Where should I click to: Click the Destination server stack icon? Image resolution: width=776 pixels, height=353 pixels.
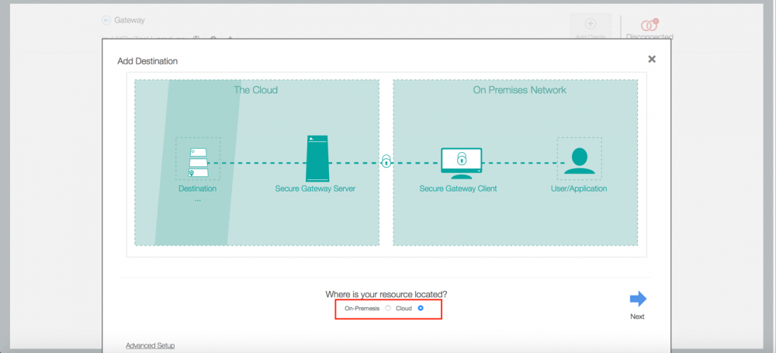[x=198, y=162]
